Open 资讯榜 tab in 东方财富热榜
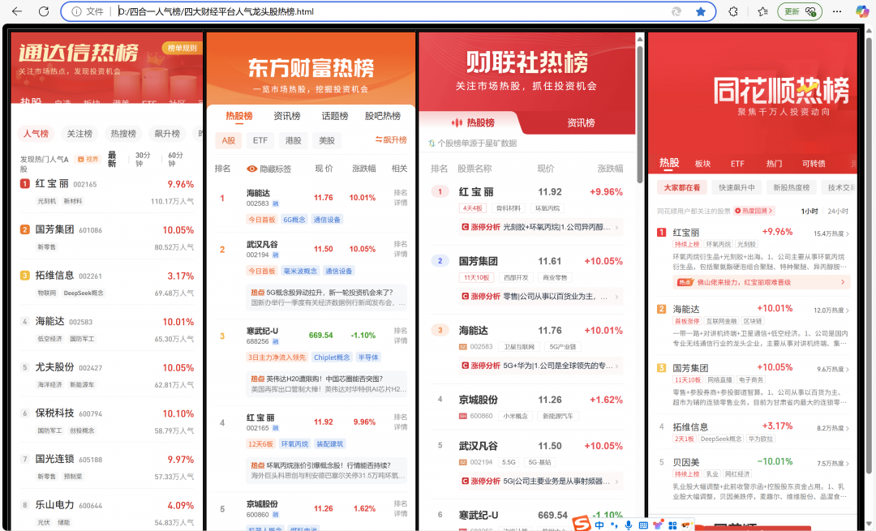The image size is (876, 531). pyautogui.click(x=287, y=116)
